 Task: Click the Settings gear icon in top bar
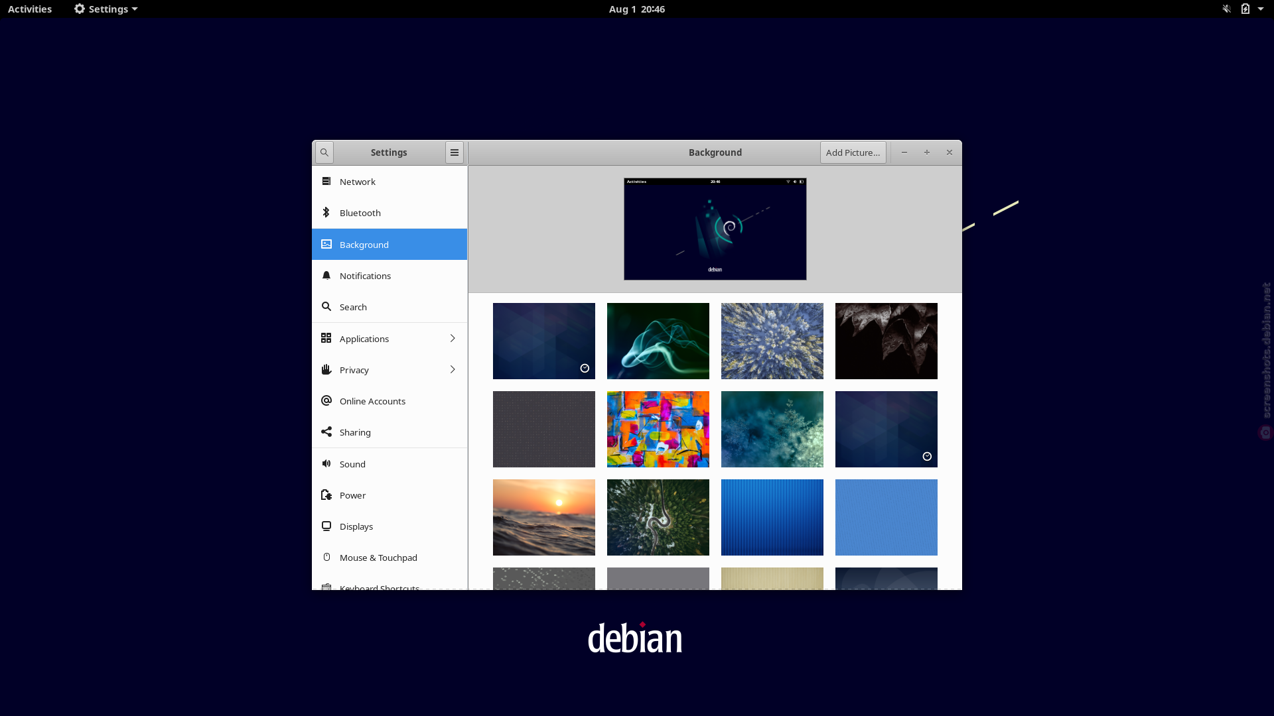(80, 9)
